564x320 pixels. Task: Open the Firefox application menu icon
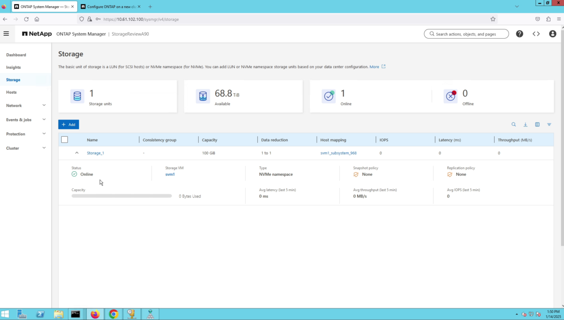(559, 19)
